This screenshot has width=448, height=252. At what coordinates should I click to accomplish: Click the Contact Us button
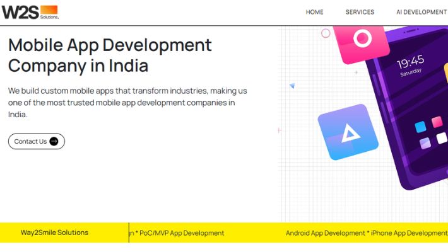click(37, 141)
